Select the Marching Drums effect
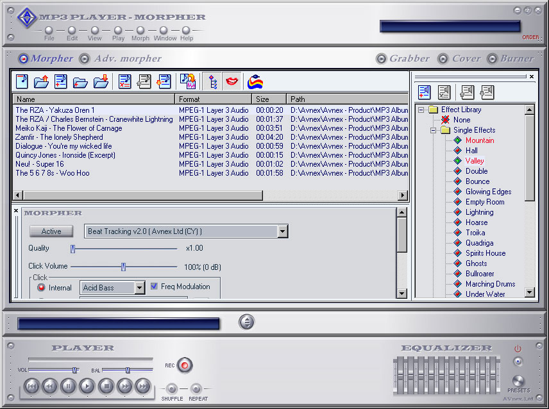This screenshot has height=409, width=549. (490, 284)
